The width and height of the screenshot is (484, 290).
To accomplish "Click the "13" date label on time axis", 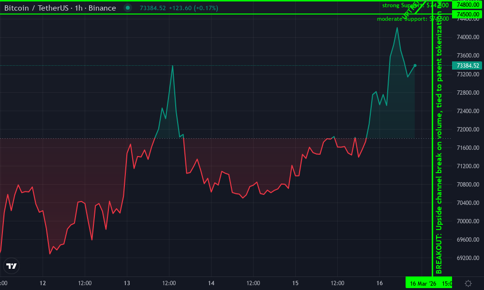I will 127,283.
